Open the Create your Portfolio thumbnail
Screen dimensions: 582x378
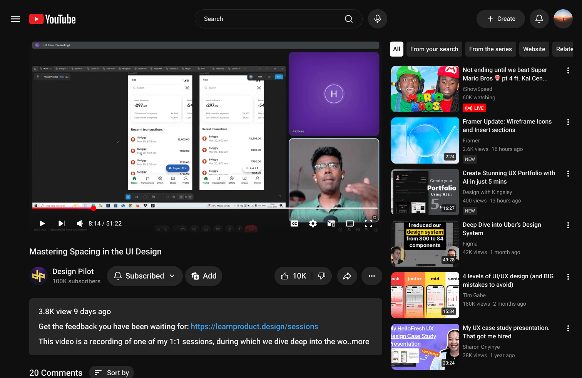[x=425, y=192]
